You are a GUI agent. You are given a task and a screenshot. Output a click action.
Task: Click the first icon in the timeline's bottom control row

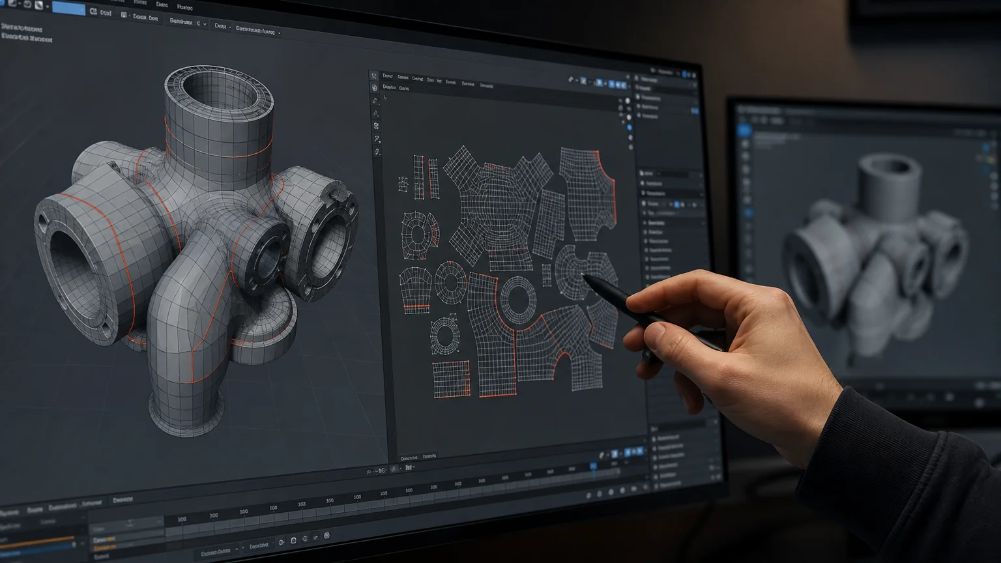282,542
